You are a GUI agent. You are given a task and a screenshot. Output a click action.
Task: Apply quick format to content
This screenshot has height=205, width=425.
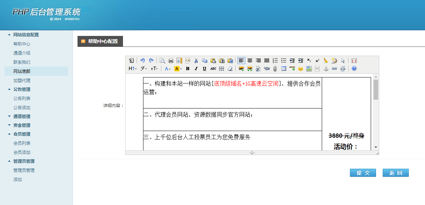pos(334,60)
